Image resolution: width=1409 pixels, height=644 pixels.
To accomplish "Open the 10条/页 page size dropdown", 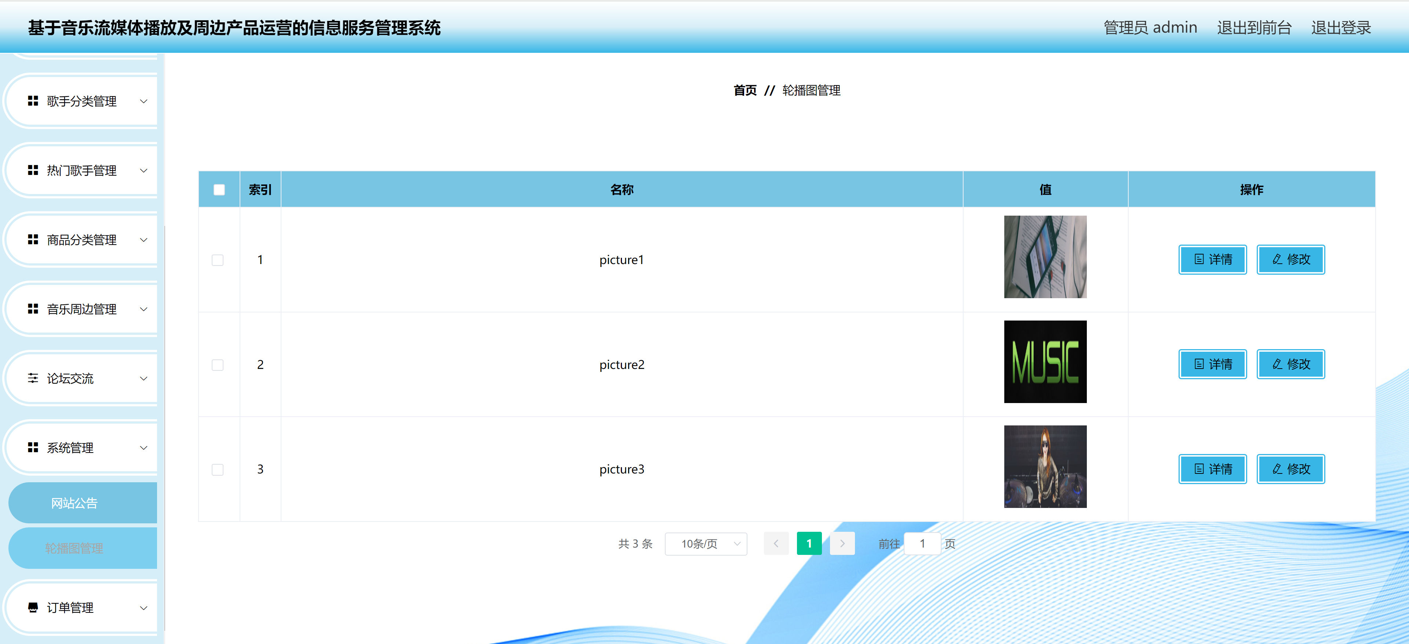I will (706, 544).
